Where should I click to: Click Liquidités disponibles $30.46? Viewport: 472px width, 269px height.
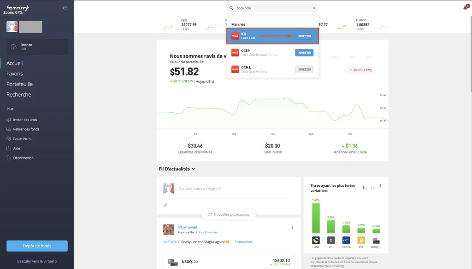pos(195,149)
